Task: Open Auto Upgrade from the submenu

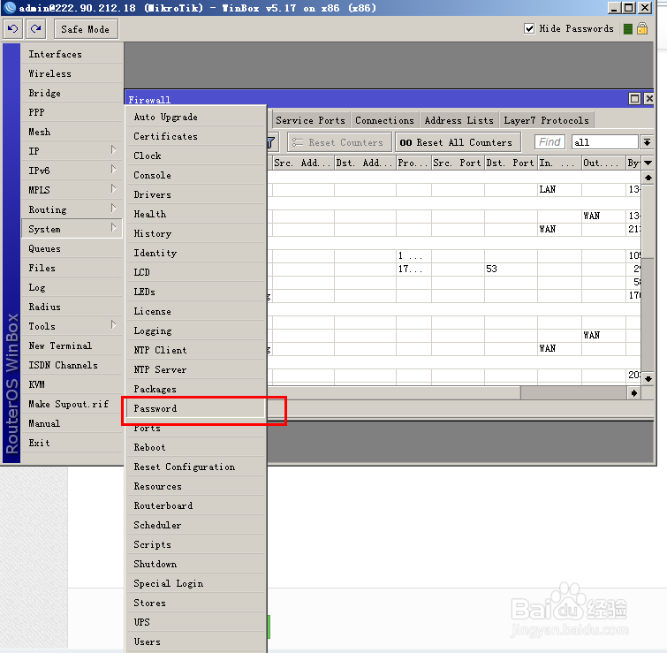Action: [x=195, y=117]
